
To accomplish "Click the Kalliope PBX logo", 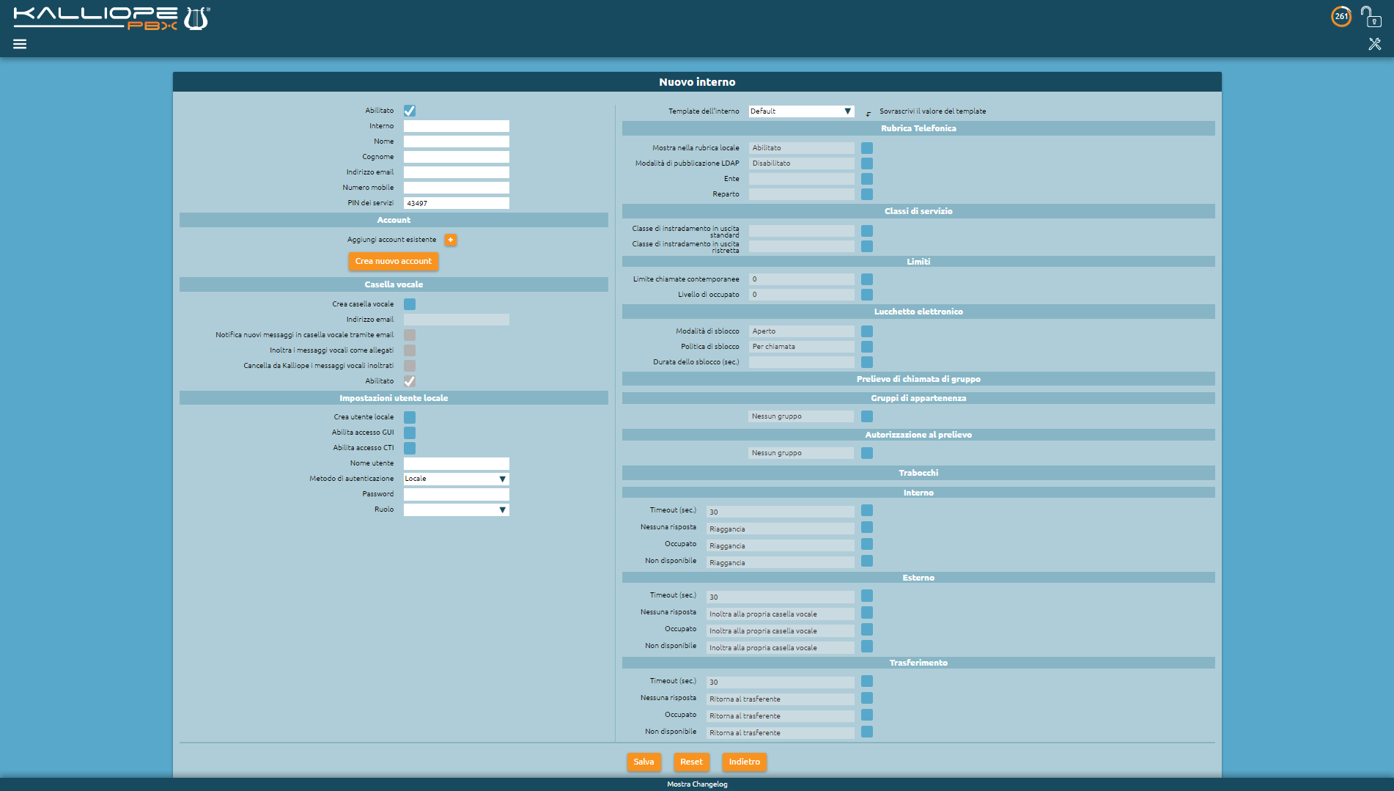I will click(x=111, y=18).
